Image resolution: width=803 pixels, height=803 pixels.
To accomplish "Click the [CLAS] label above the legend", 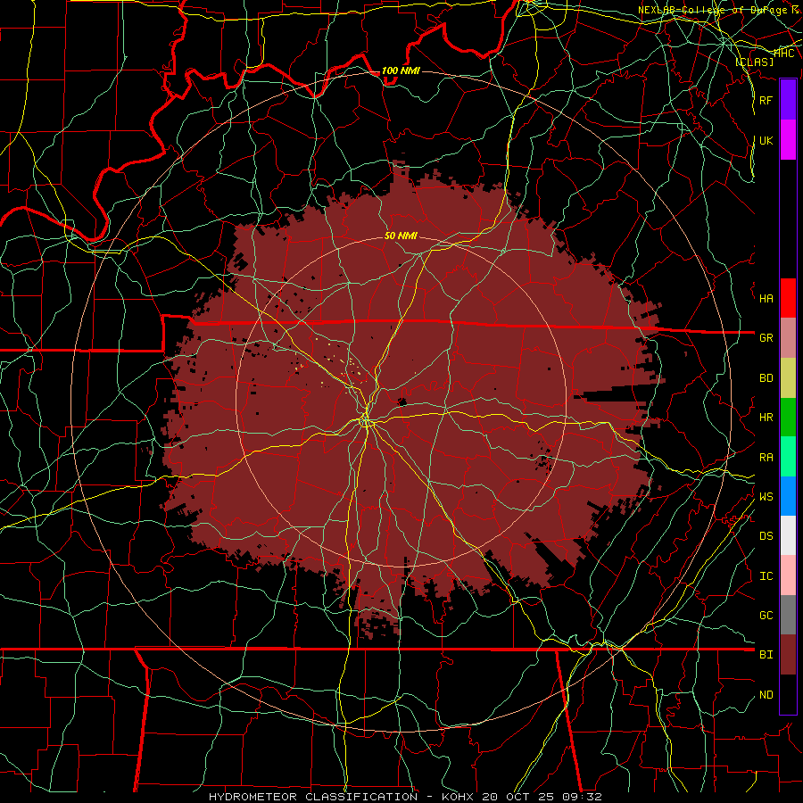I will tap(754, 62).
